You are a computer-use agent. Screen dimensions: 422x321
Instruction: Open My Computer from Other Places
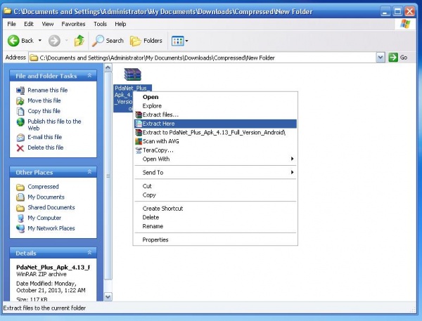pyautogui.click(x=44, y=218)
